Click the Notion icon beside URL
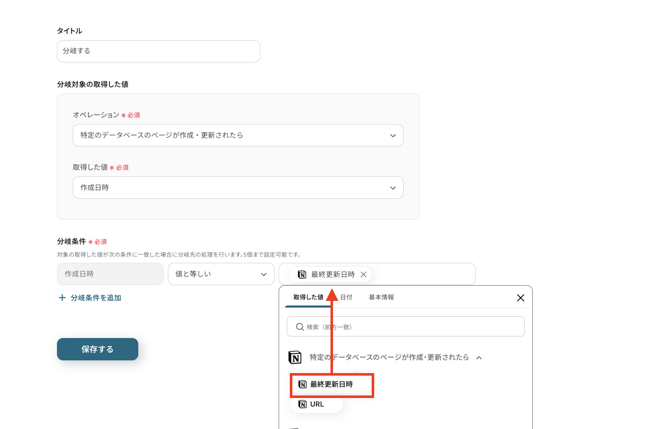The width and height of the screenshot is (662, 429). [303, 405]
